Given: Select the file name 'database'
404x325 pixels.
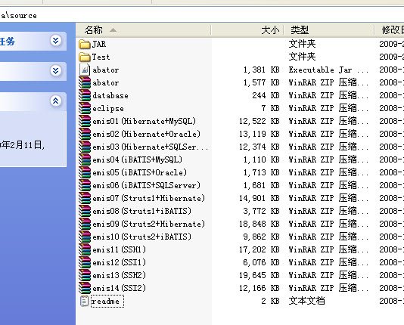Looking at the screenshot, I should point(110,96).
